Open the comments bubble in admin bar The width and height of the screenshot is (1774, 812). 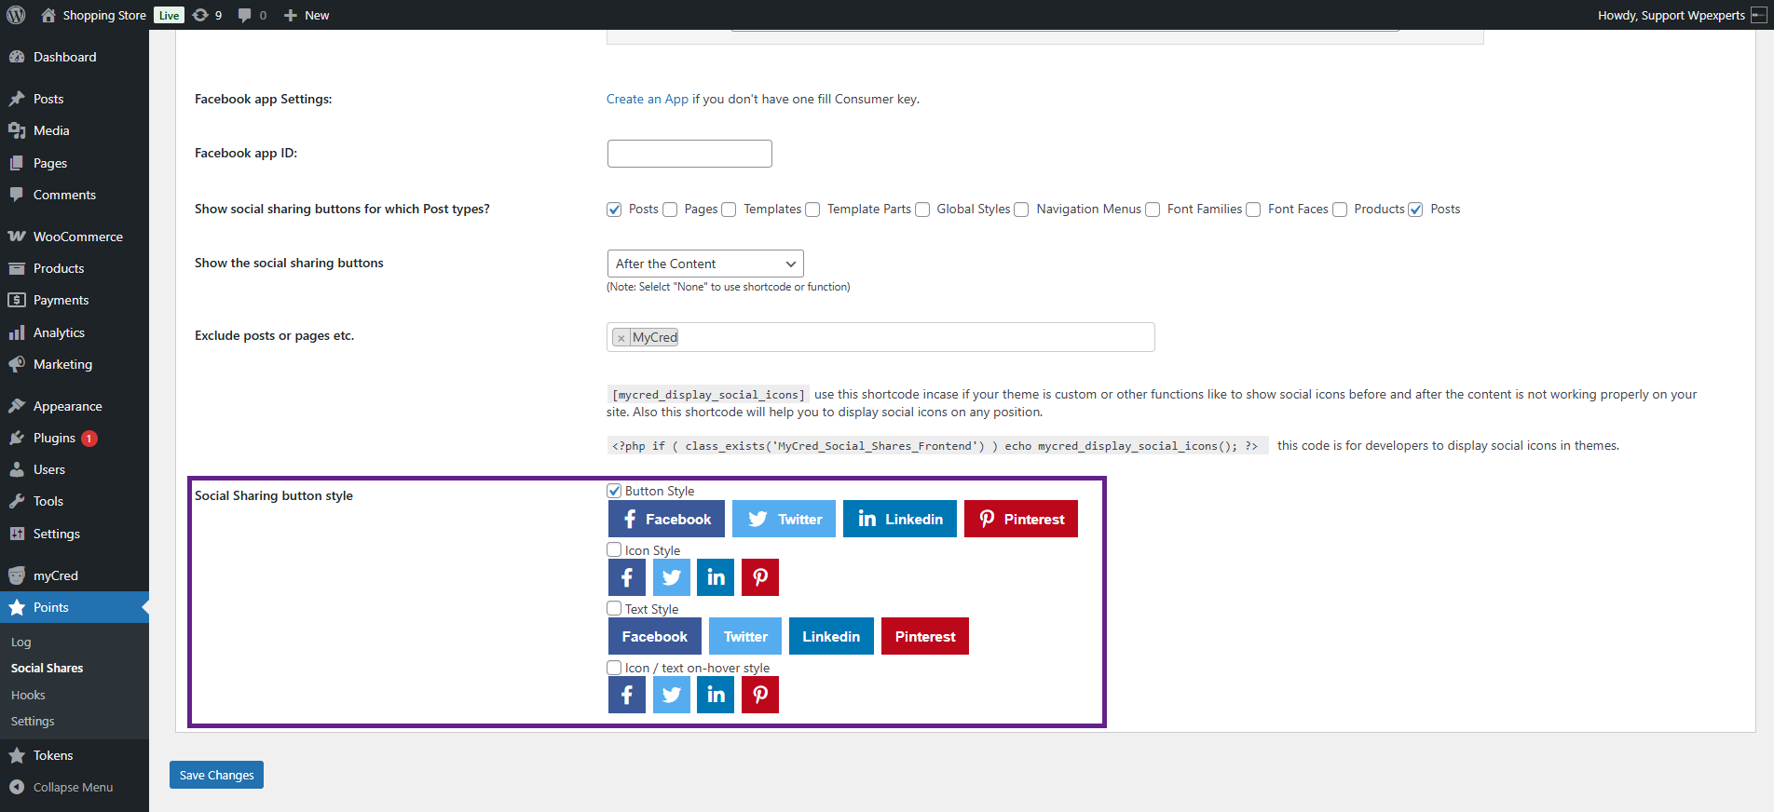pyautogui.click(x=252, y=15)
